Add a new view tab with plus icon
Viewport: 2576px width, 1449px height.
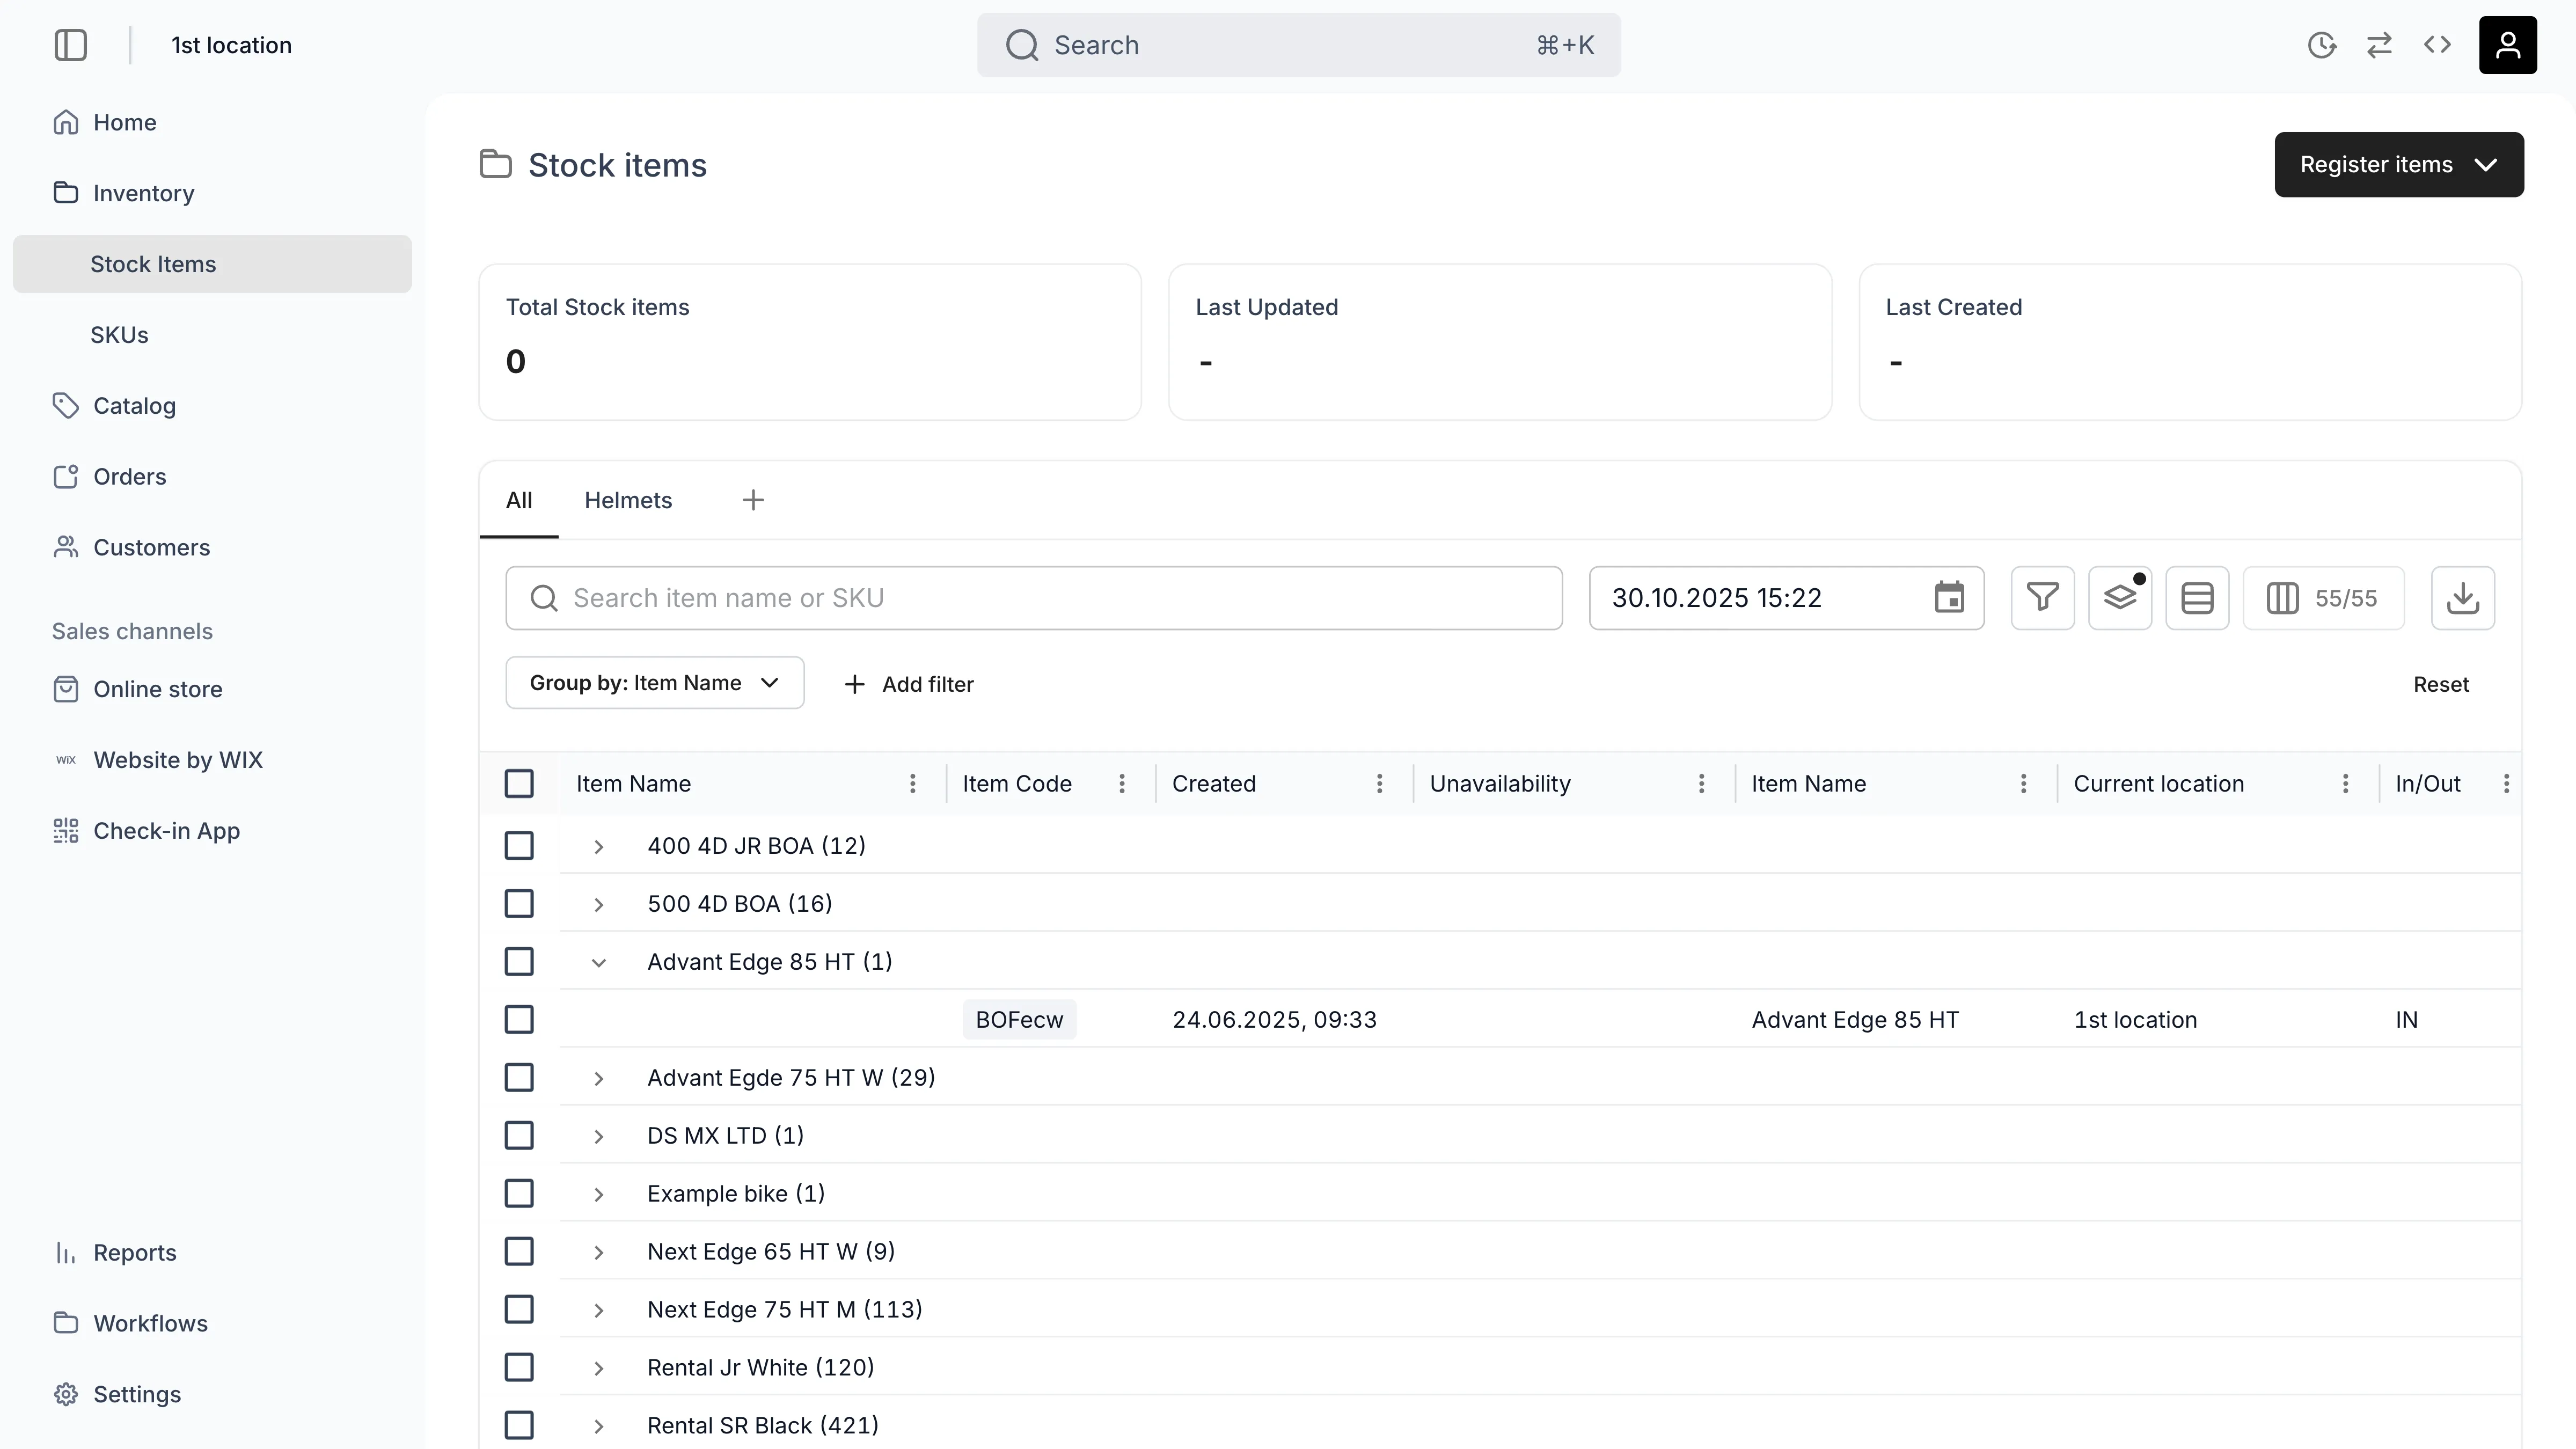pos(753,500)
